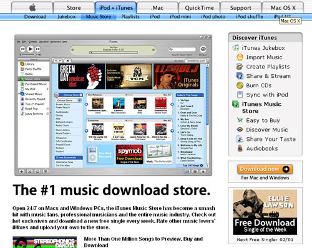Click the Download now button

click(x=265, y=169)
